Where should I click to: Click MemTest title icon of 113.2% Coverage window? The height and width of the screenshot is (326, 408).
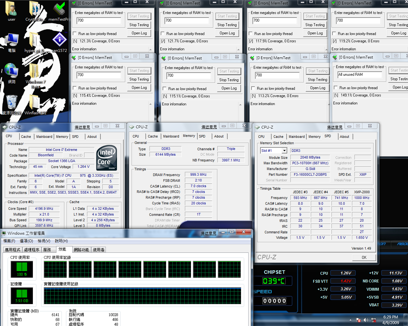pos(252,58)
